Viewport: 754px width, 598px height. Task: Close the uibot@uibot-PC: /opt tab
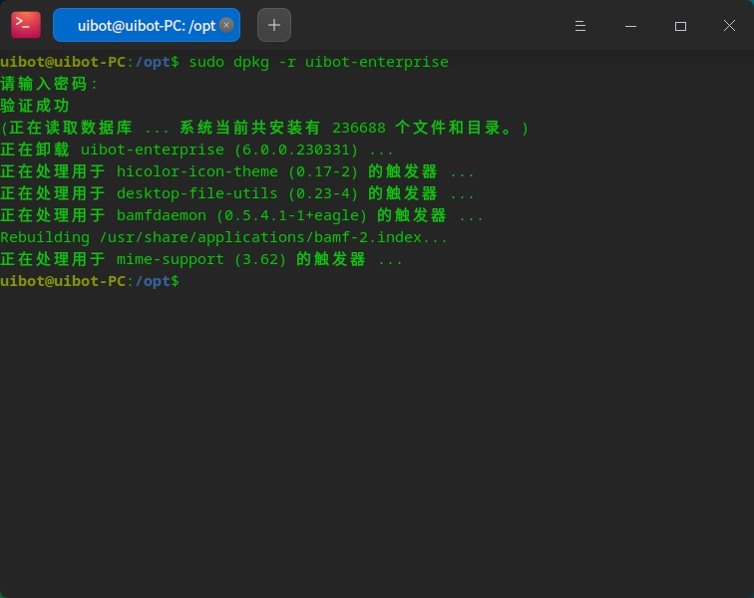point(226,25)
